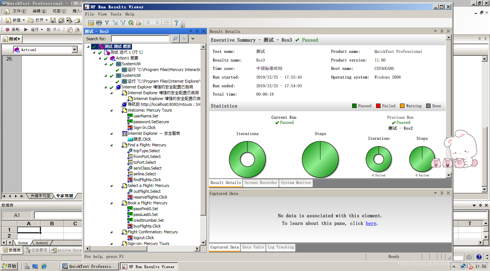
Task: Select the logout.Click step
Action: tap(144, 238)
